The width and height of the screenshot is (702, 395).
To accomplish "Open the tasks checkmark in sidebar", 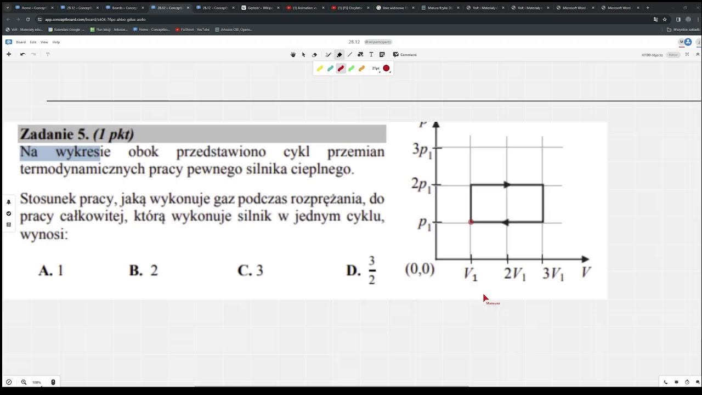I will [x=9, y=213].
